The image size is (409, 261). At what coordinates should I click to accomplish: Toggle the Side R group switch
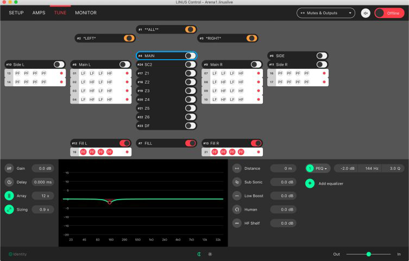pyautogui.click(x=322, y=65)
